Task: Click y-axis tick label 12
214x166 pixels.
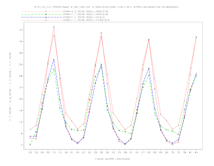Action: pyautogui.click(x=21, y=122)
